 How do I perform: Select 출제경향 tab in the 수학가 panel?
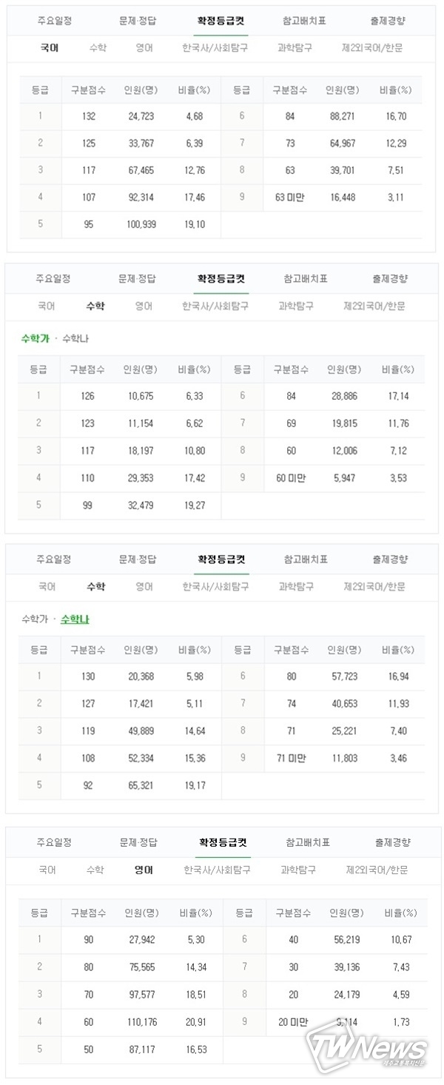pos(390,279)
